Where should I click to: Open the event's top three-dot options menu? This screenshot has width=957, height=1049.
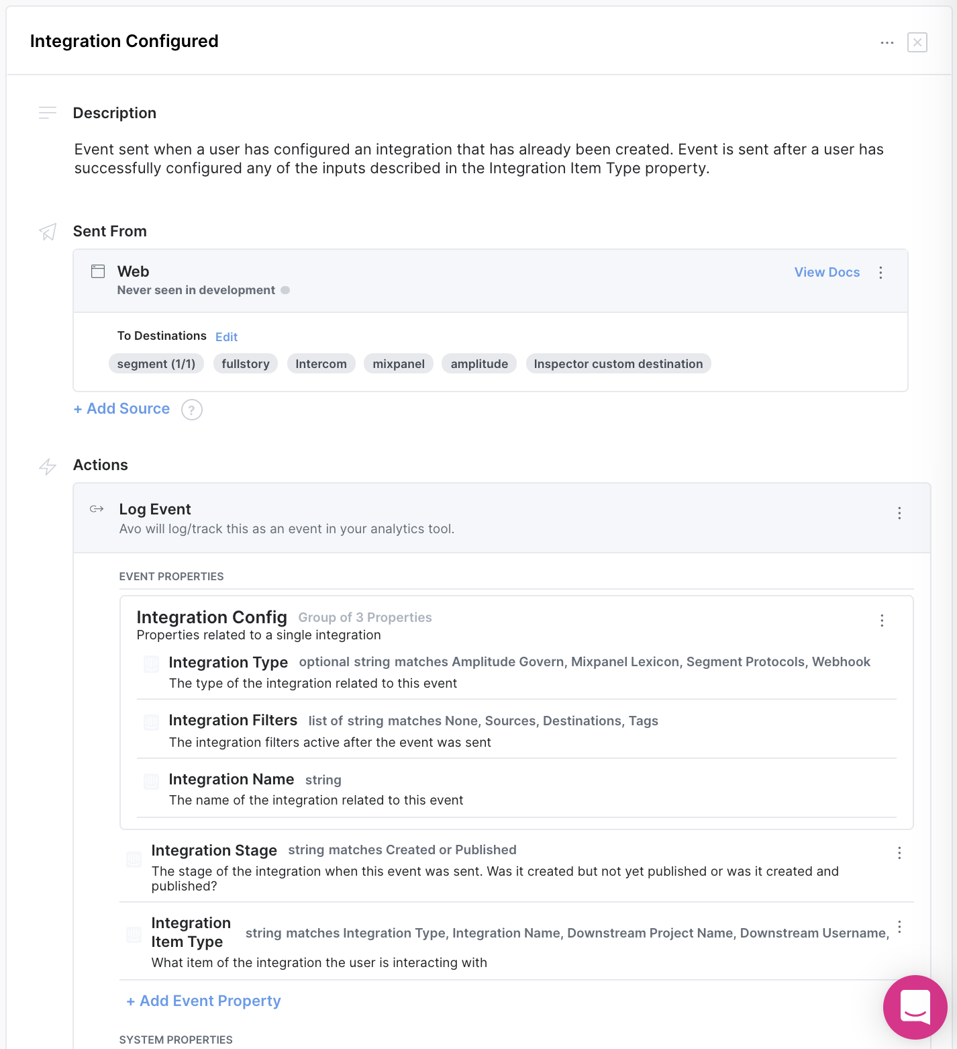[x=887, y=42]
